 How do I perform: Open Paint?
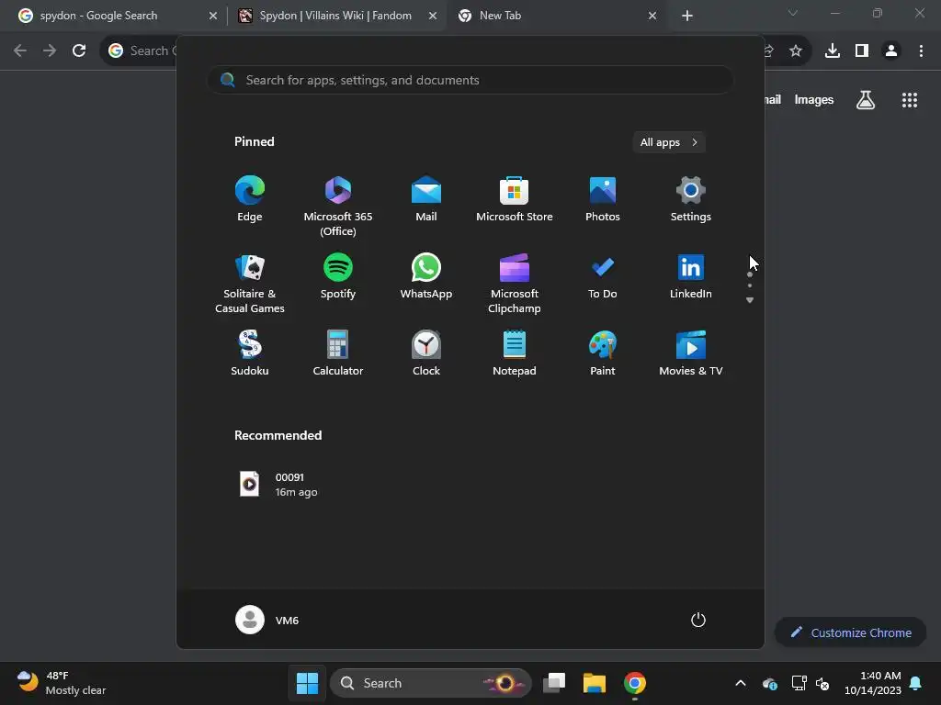603,353
